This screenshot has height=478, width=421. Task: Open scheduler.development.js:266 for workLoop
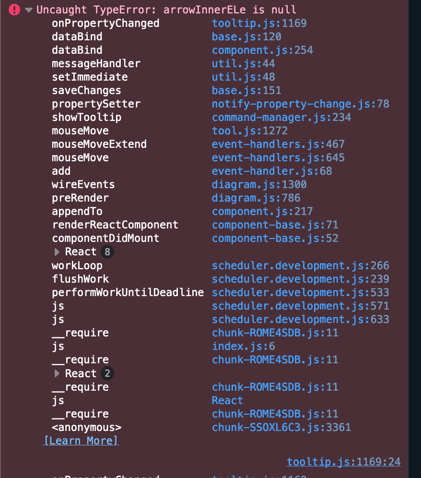coord(300,265)
